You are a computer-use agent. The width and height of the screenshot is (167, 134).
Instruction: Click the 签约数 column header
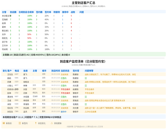click(x=39, y=12)
